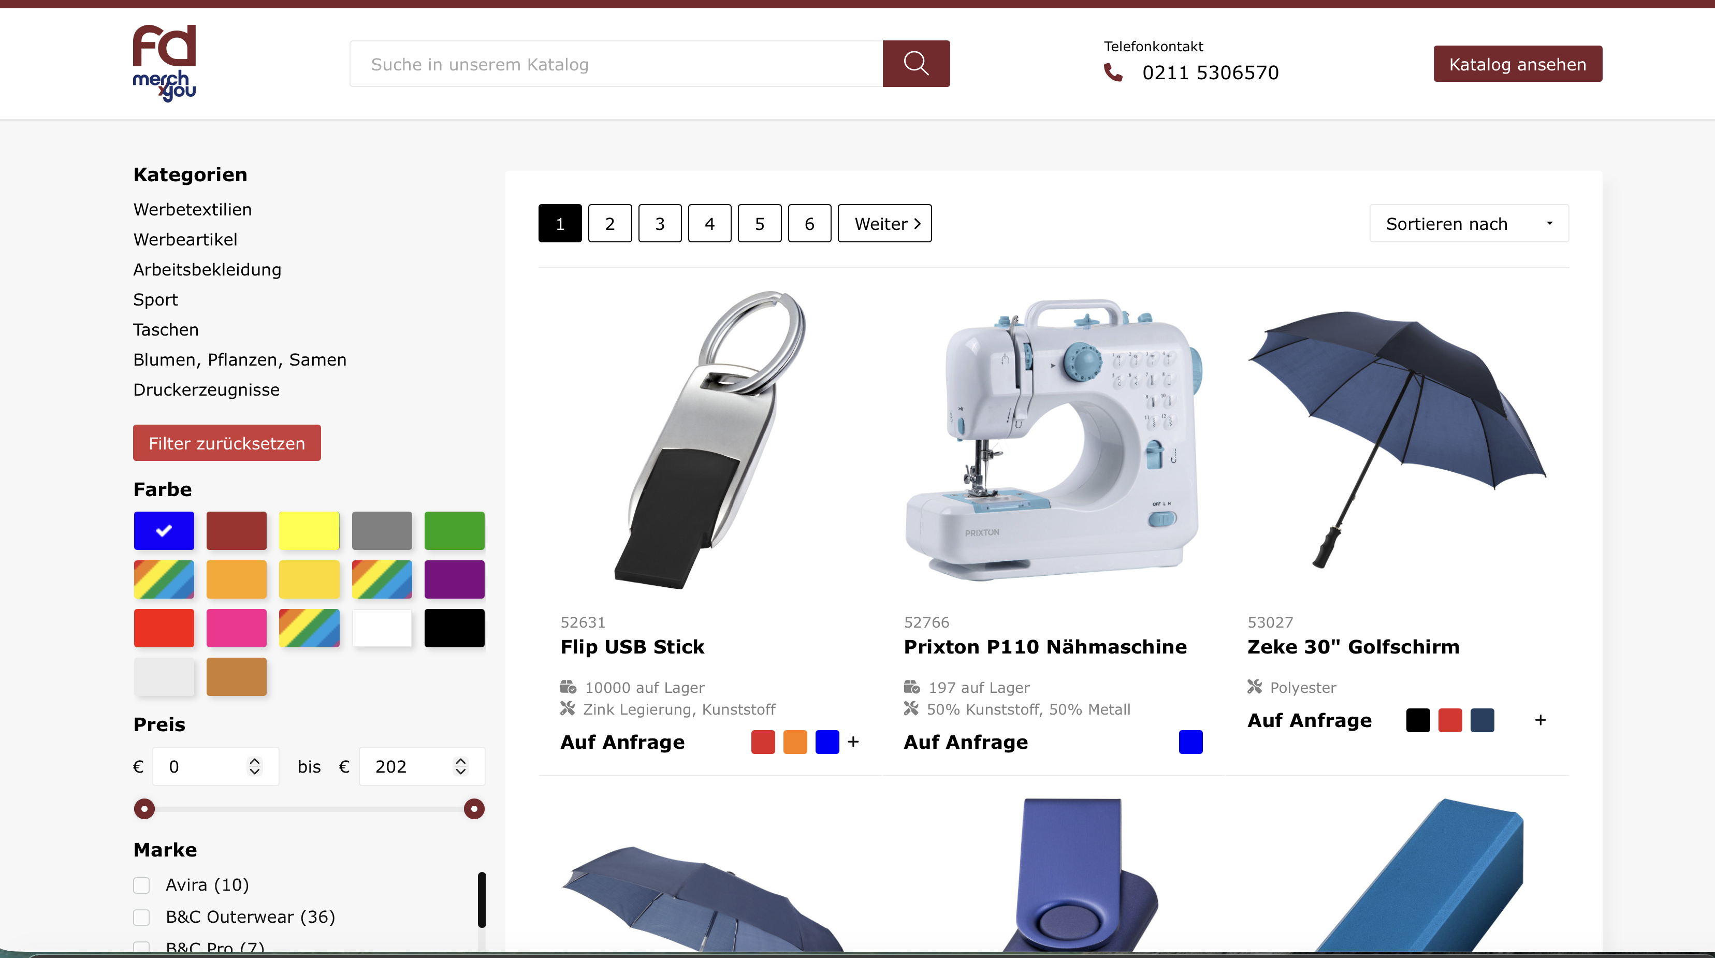Image resolution: width=1715 pixels, height=958 pixels.
Task: Uncheck the selected blue color filter
Action: (x=164, y=531)
